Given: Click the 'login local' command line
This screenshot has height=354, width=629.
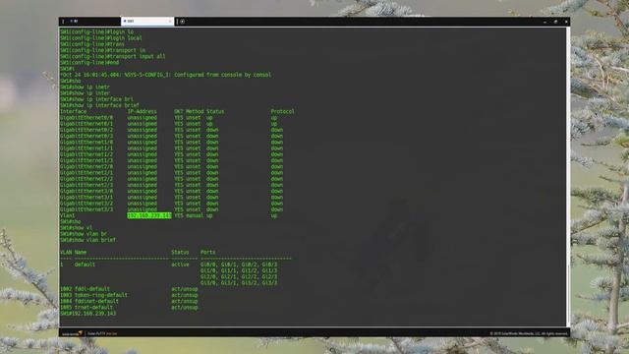Looking at the screenshot, I should click(100, 38).
